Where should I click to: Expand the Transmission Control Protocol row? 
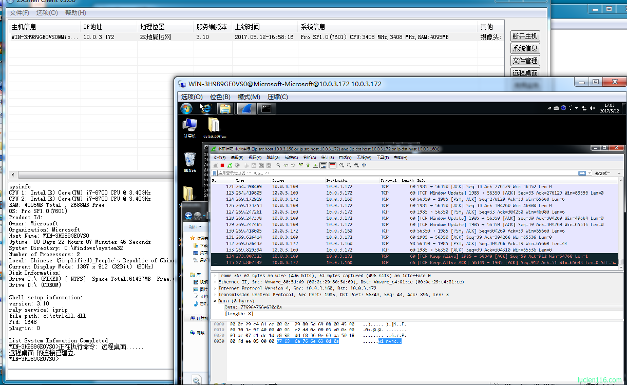point(215,295)
